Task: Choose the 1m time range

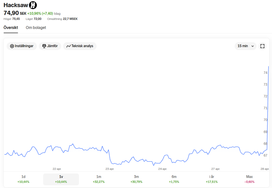Action: pyautogui.click(x=99, y=179)
